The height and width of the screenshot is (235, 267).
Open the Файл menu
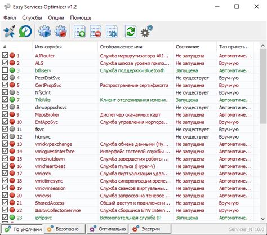click(10, 18)
